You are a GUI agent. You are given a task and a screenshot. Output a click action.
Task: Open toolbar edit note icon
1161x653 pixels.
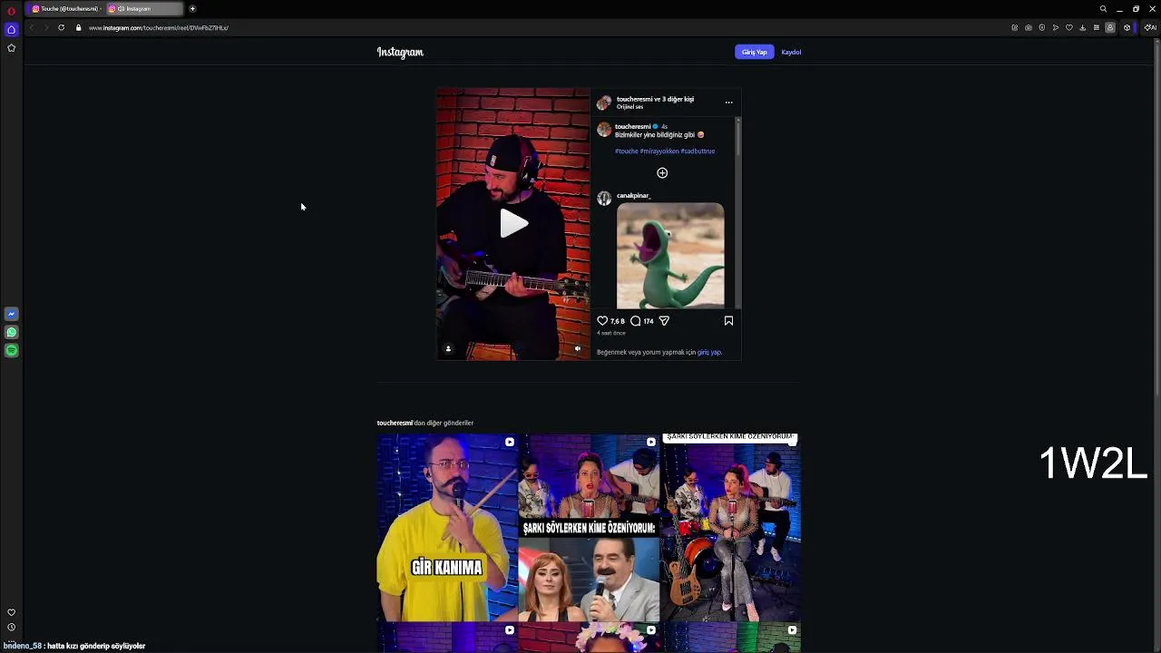1014,28
